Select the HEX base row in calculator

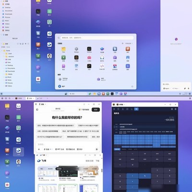pyautogui.click(x=145, y=124)
